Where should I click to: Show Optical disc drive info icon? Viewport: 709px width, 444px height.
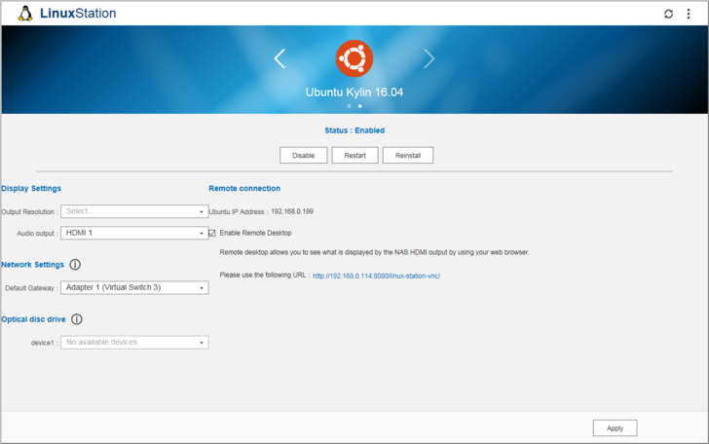[77, 318]
